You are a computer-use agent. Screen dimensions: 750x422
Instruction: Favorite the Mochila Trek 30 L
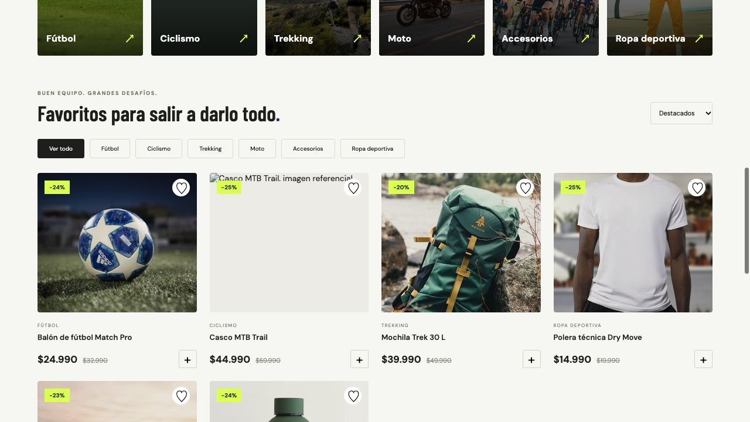click(x=525, y=188)
